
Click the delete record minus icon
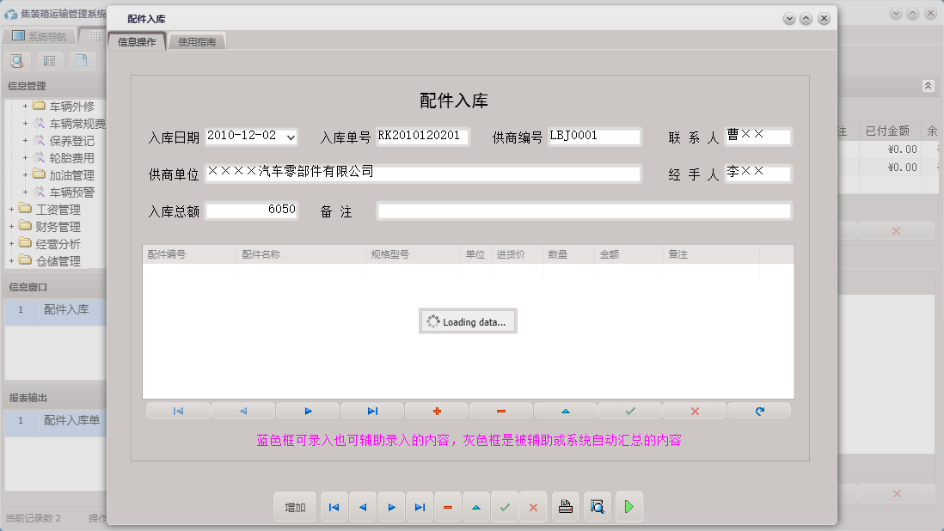point(500,410)
